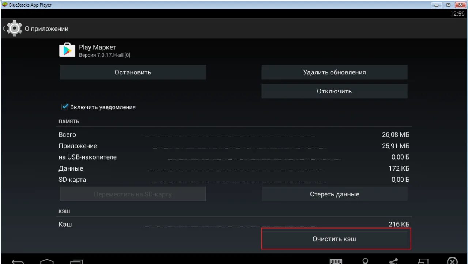Click the Приложение row label
Viewport: 468px width, 264px height.
click(78, 146)
